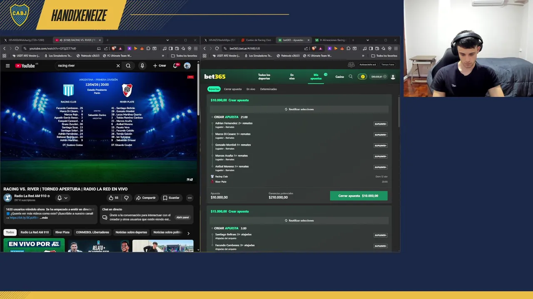533x299 pixels.
Task: Open the bit.ly link in the description
Action: click(23, 218)
